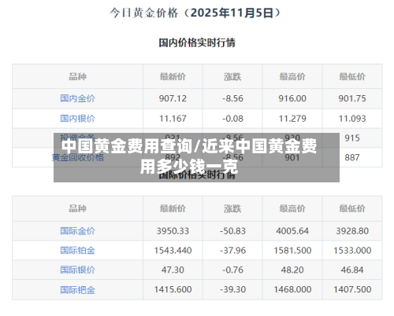Select the 品种 header in the international table

pos(77,208)
